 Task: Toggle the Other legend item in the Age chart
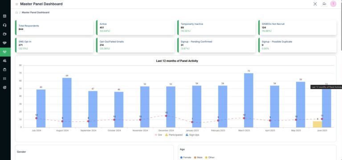click(210, 157)
